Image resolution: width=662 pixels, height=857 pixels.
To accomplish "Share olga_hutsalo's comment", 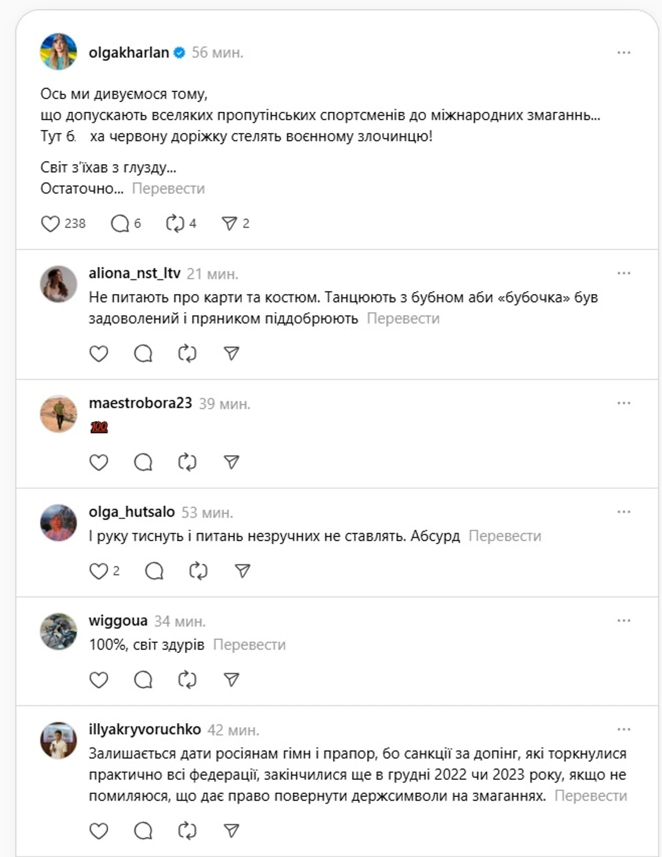I will click(242, 571).
